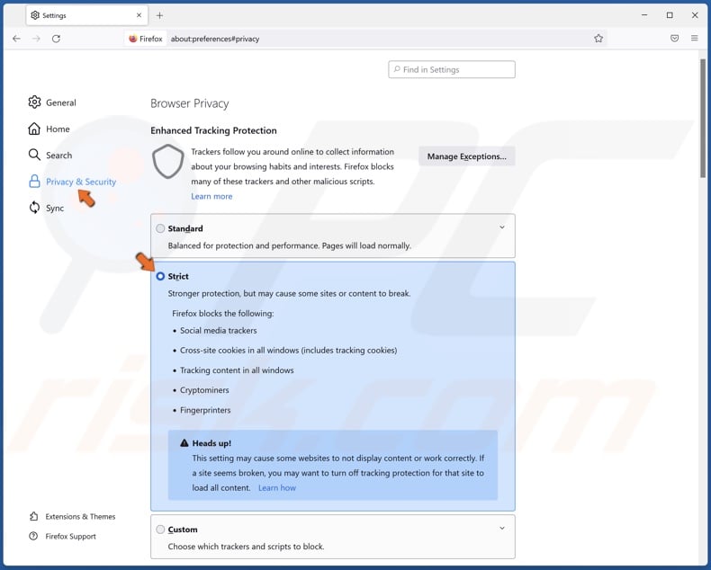Click the Home house icon in sidebar
Viewport: 711px width, 570px height.
(x=34, y=129)
